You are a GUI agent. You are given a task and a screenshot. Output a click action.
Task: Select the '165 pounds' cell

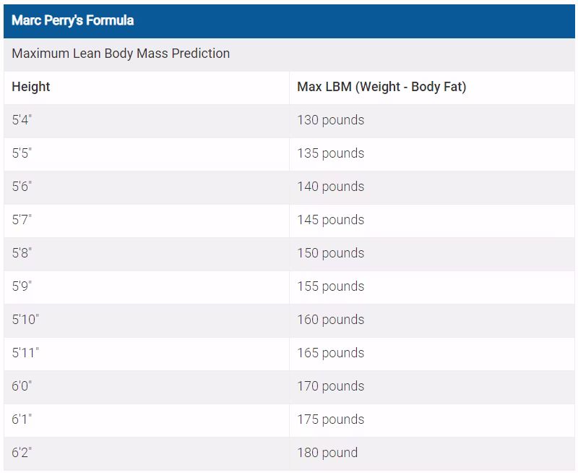point(432,354)
